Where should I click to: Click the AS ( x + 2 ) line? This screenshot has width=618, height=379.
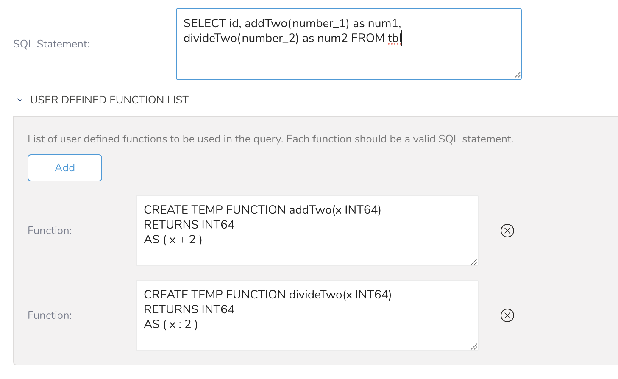click(173, 240)
